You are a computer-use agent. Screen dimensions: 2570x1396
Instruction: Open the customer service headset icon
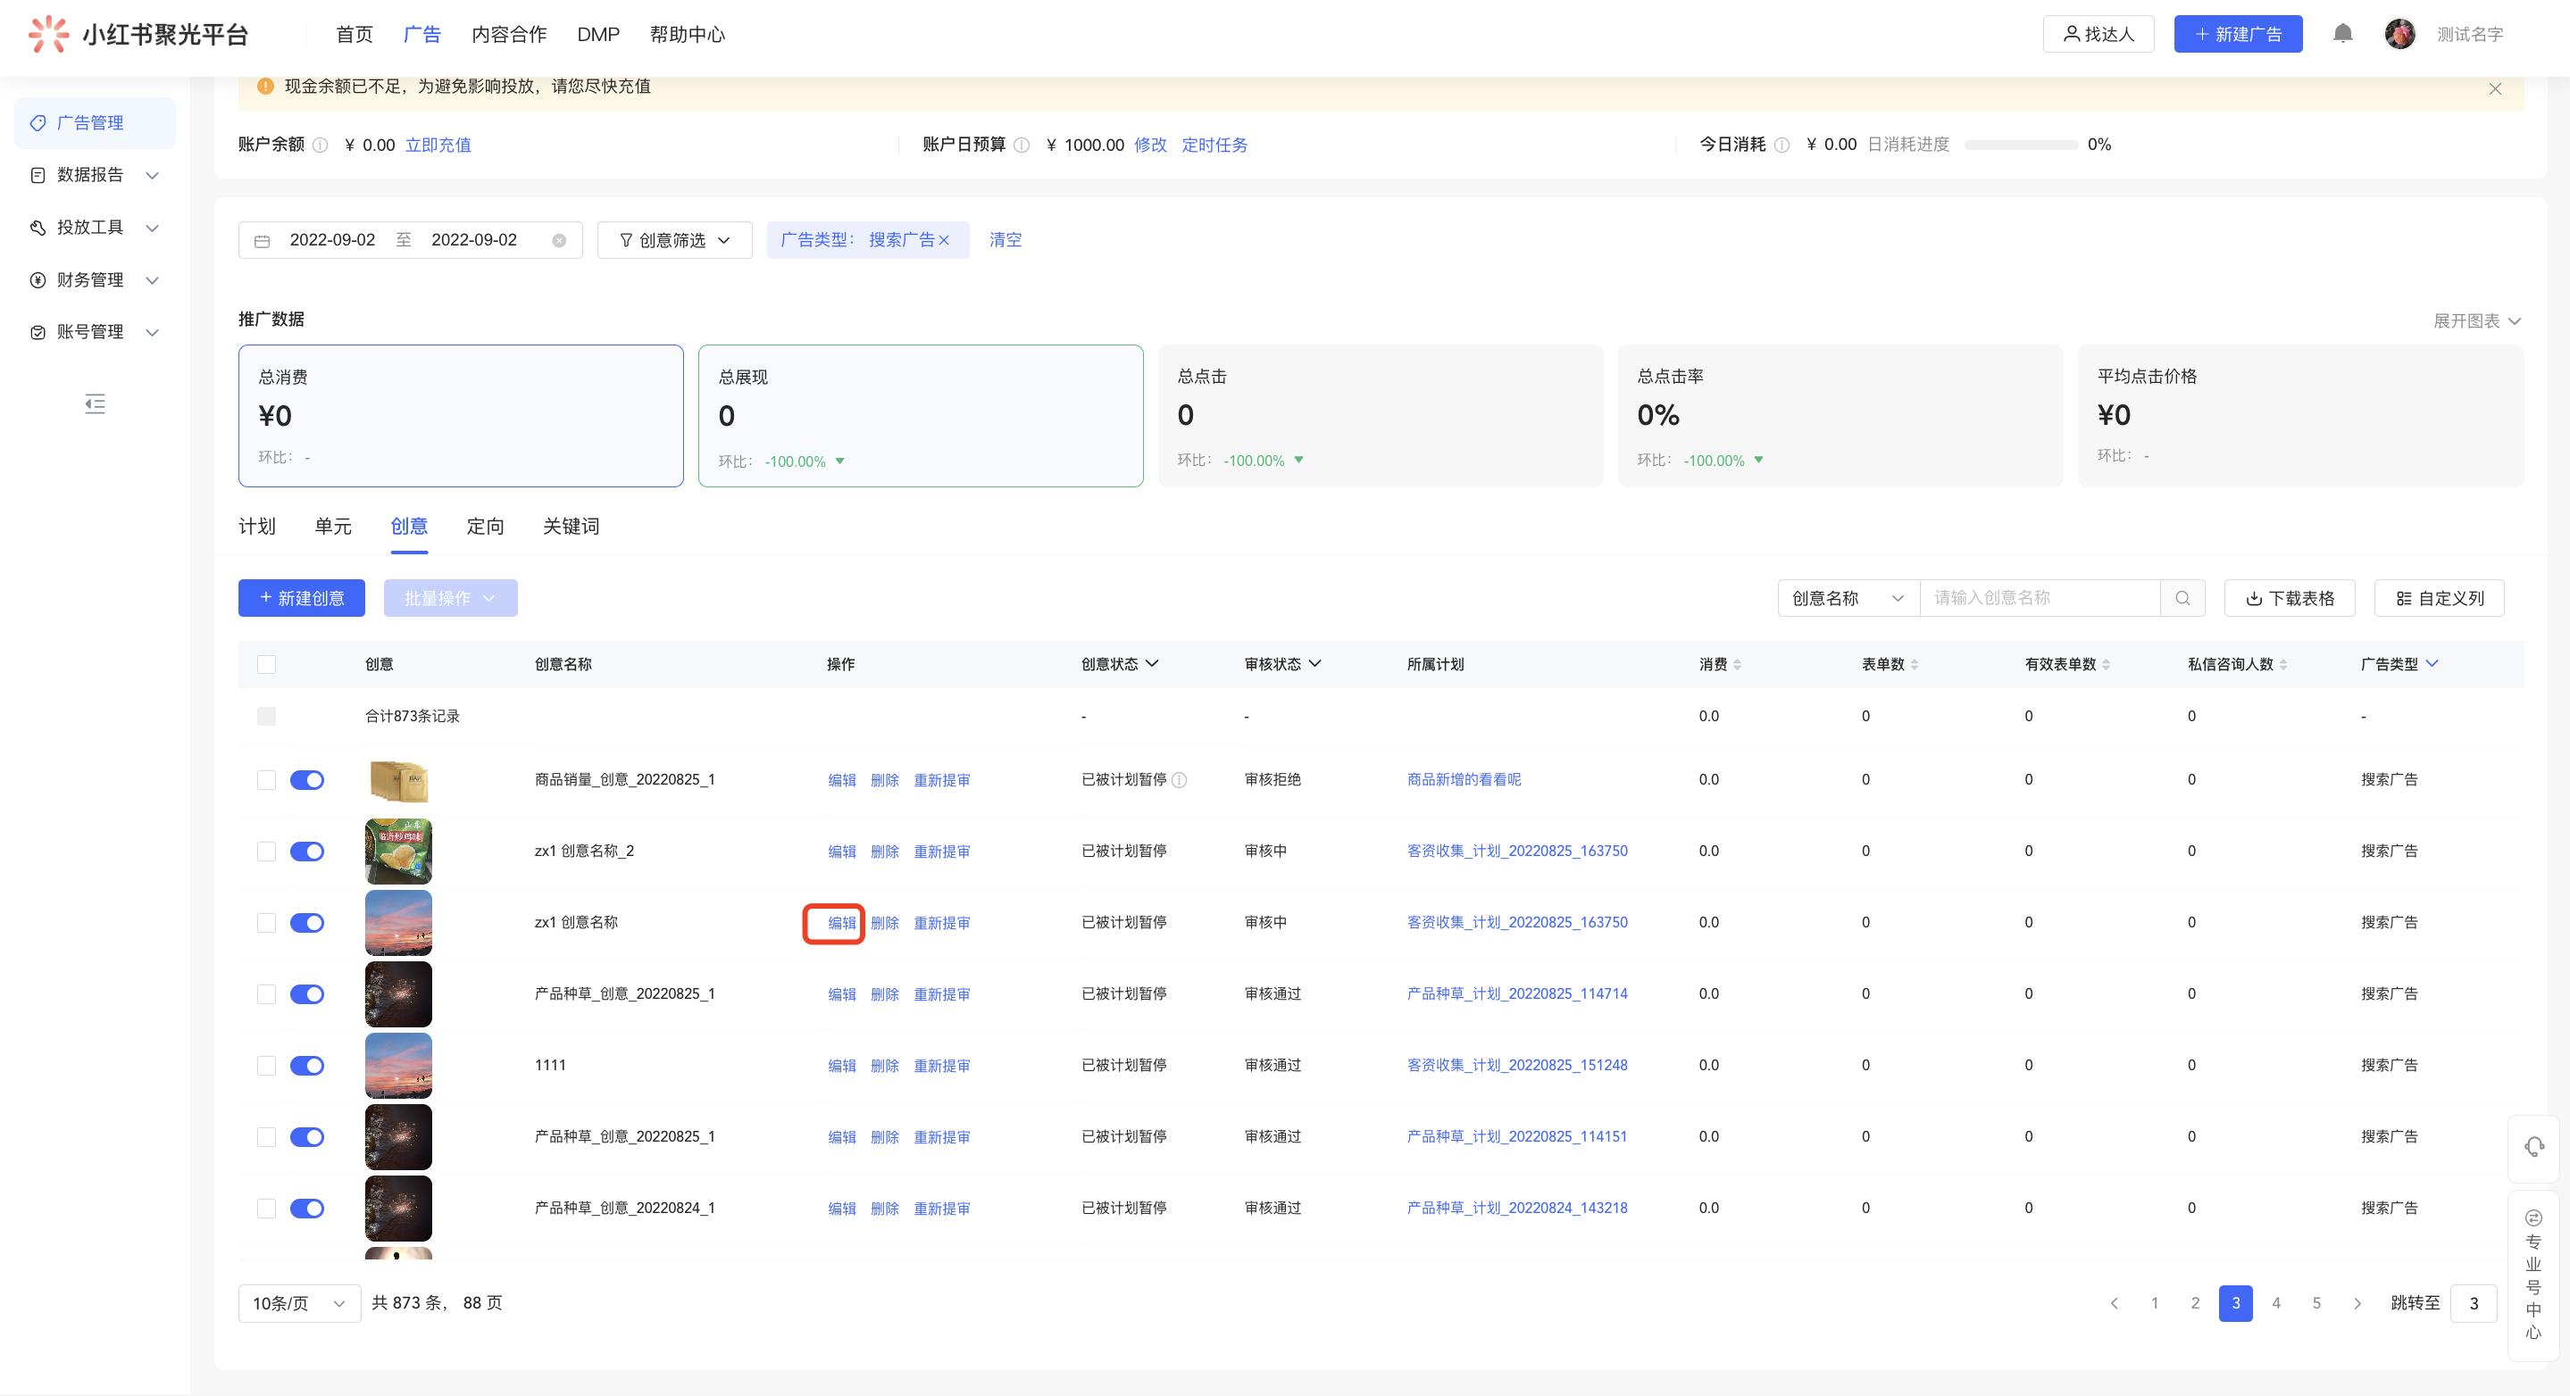click(x=2534, y=1147)
